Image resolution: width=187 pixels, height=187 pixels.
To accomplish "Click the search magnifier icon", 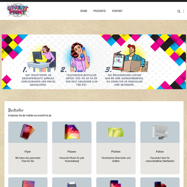I will pyautogui.click(x=179, y=11).
